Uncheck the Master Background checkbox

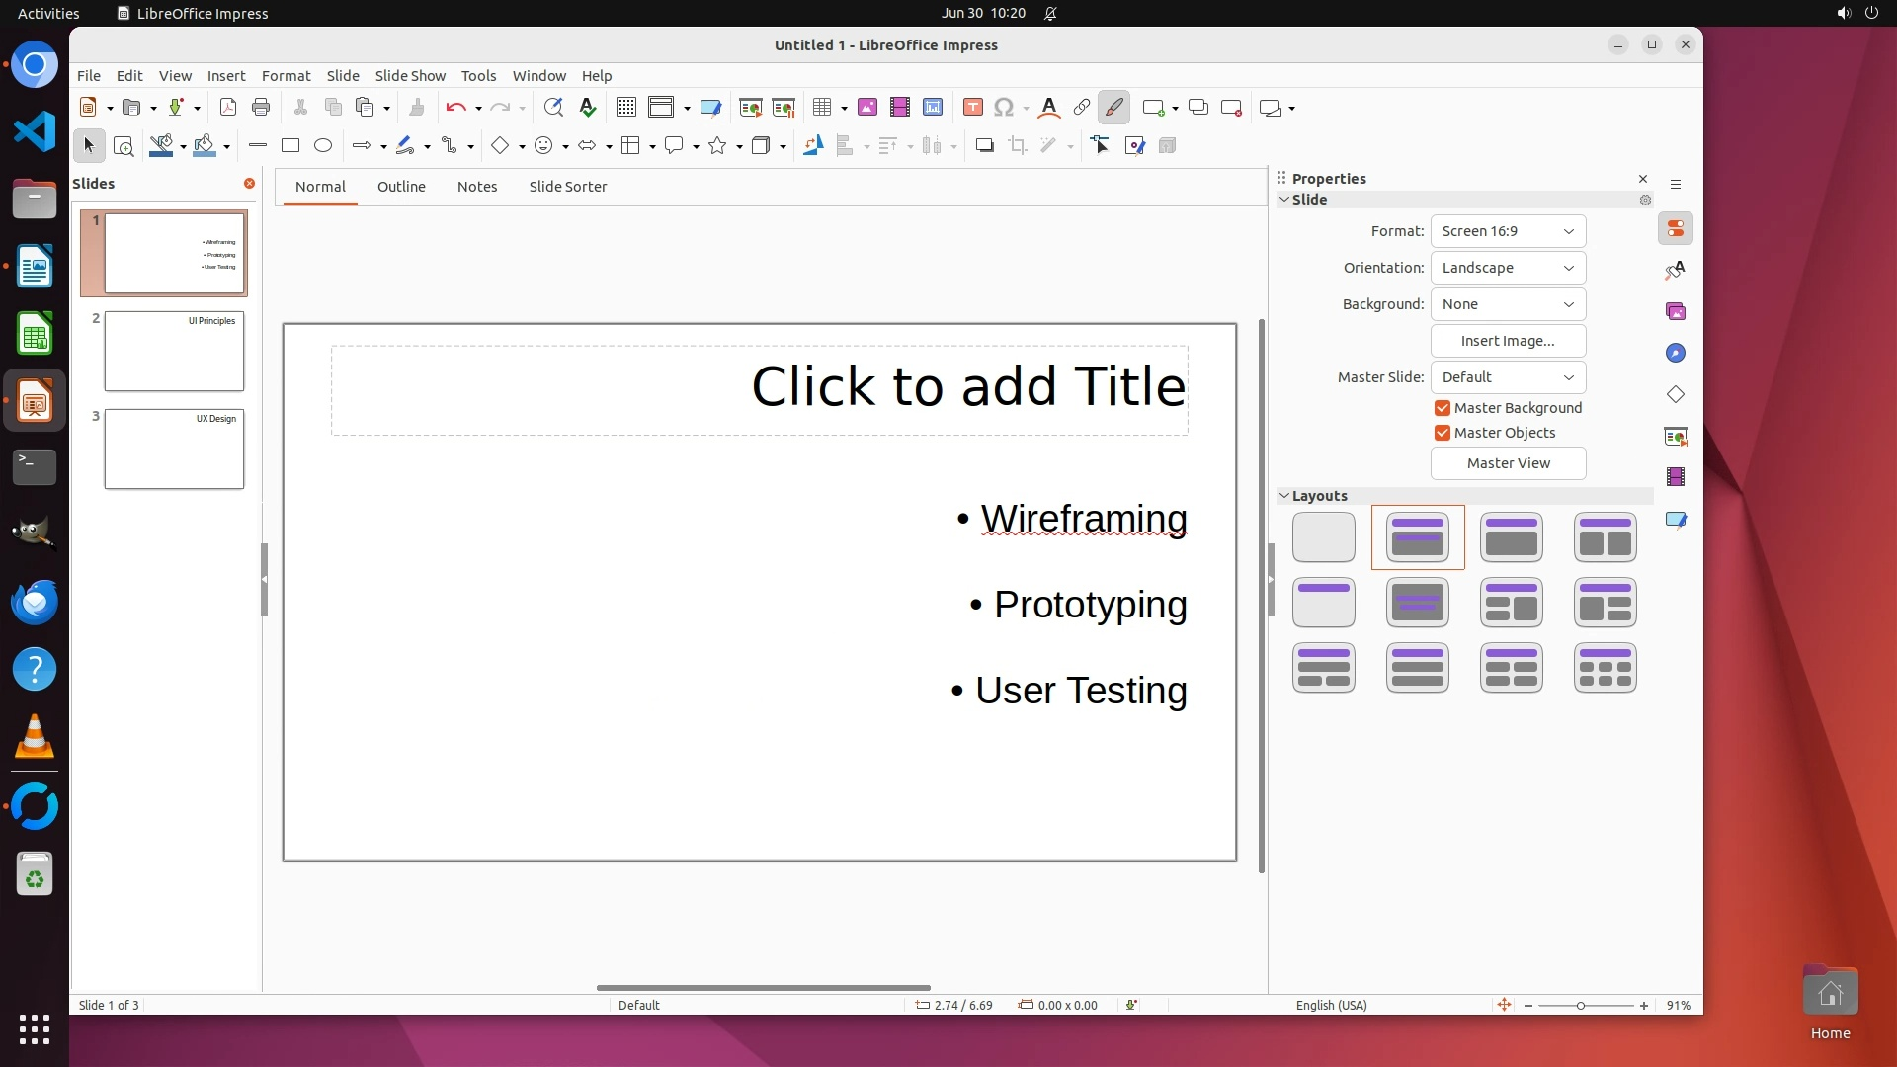click(x=1443, y=408)
